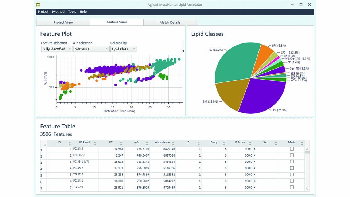This screenshot has height=197, width=350.
Task: Click the small options arrow beside Feature Plot
Action: pyautogui.click(x=183, y=51)
